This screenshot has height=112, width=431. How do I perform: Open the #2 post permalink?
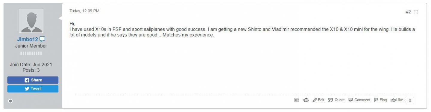click(408, 12)
